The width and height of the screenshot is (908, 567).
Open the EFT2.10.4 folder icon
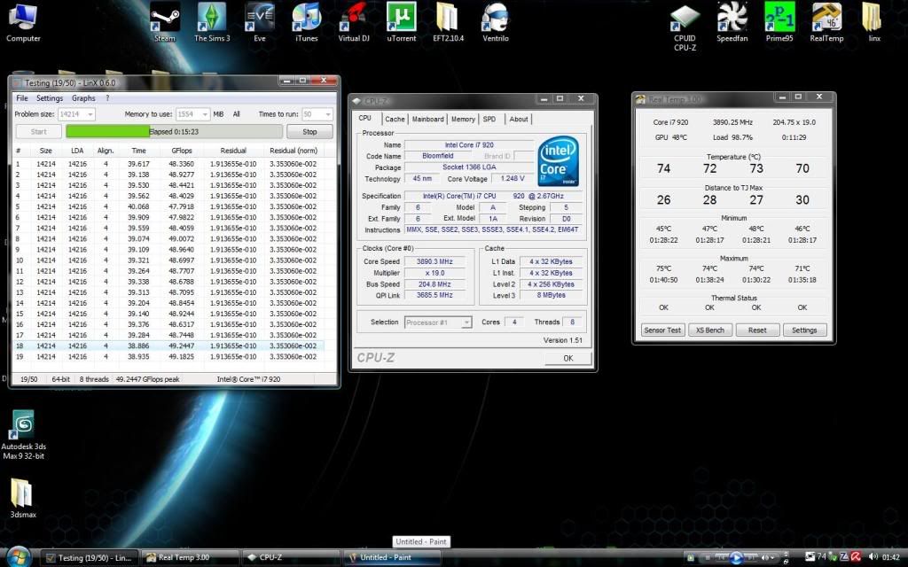[x=446, y=18]
